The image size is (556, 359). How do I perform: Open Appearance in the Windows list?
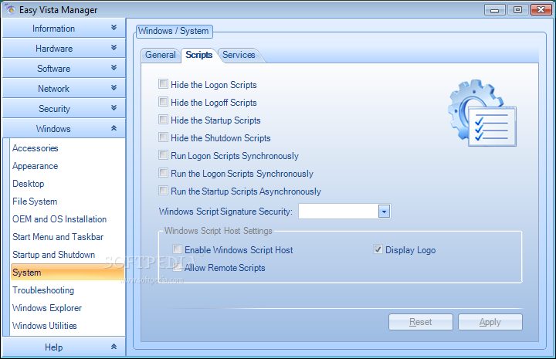35,166
